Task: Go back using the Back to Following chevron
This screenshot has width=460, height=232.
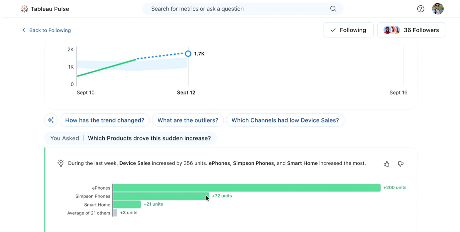Action: pyautogui.click(x=24, y=30)
